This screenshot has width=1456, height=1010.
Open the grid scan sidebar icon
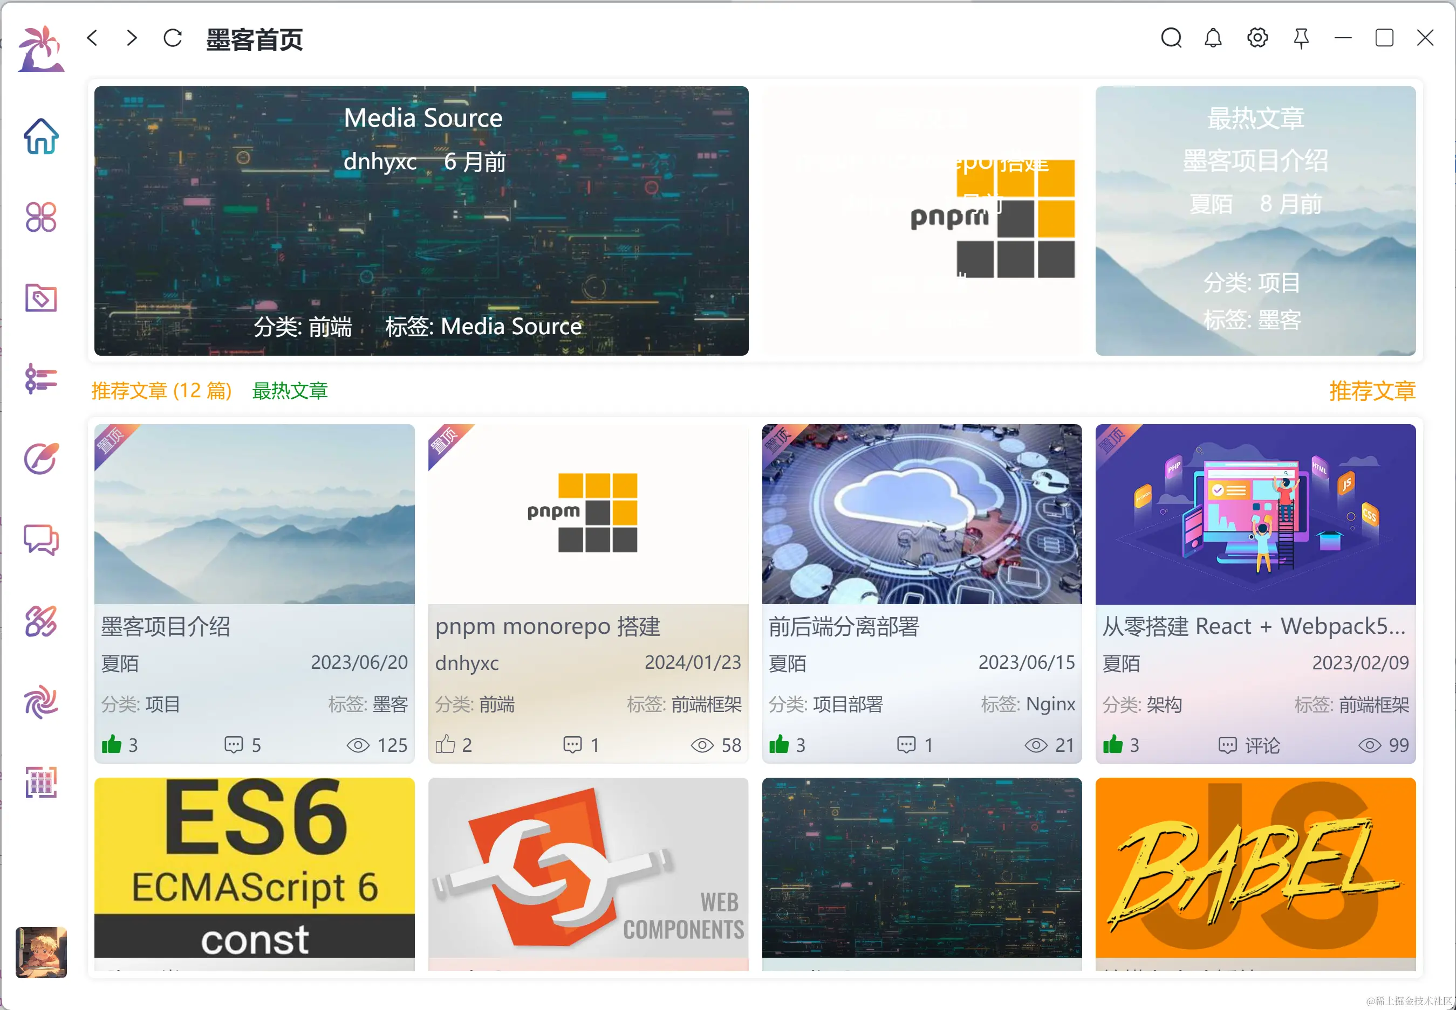(41, 782)
